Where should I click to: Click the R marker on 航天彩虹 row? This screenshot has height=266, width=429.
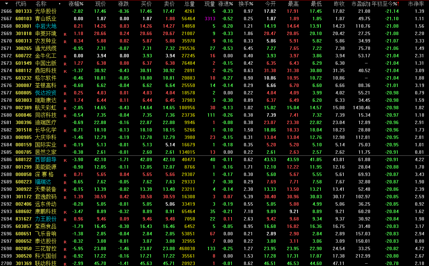click(x=65, y=108)
